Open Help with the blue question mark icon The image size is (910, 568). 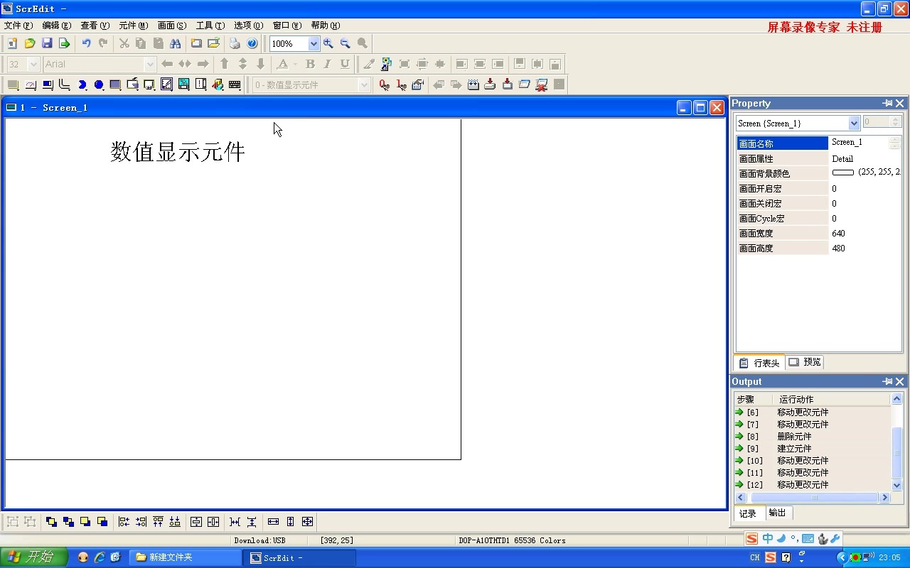(252, 43)
